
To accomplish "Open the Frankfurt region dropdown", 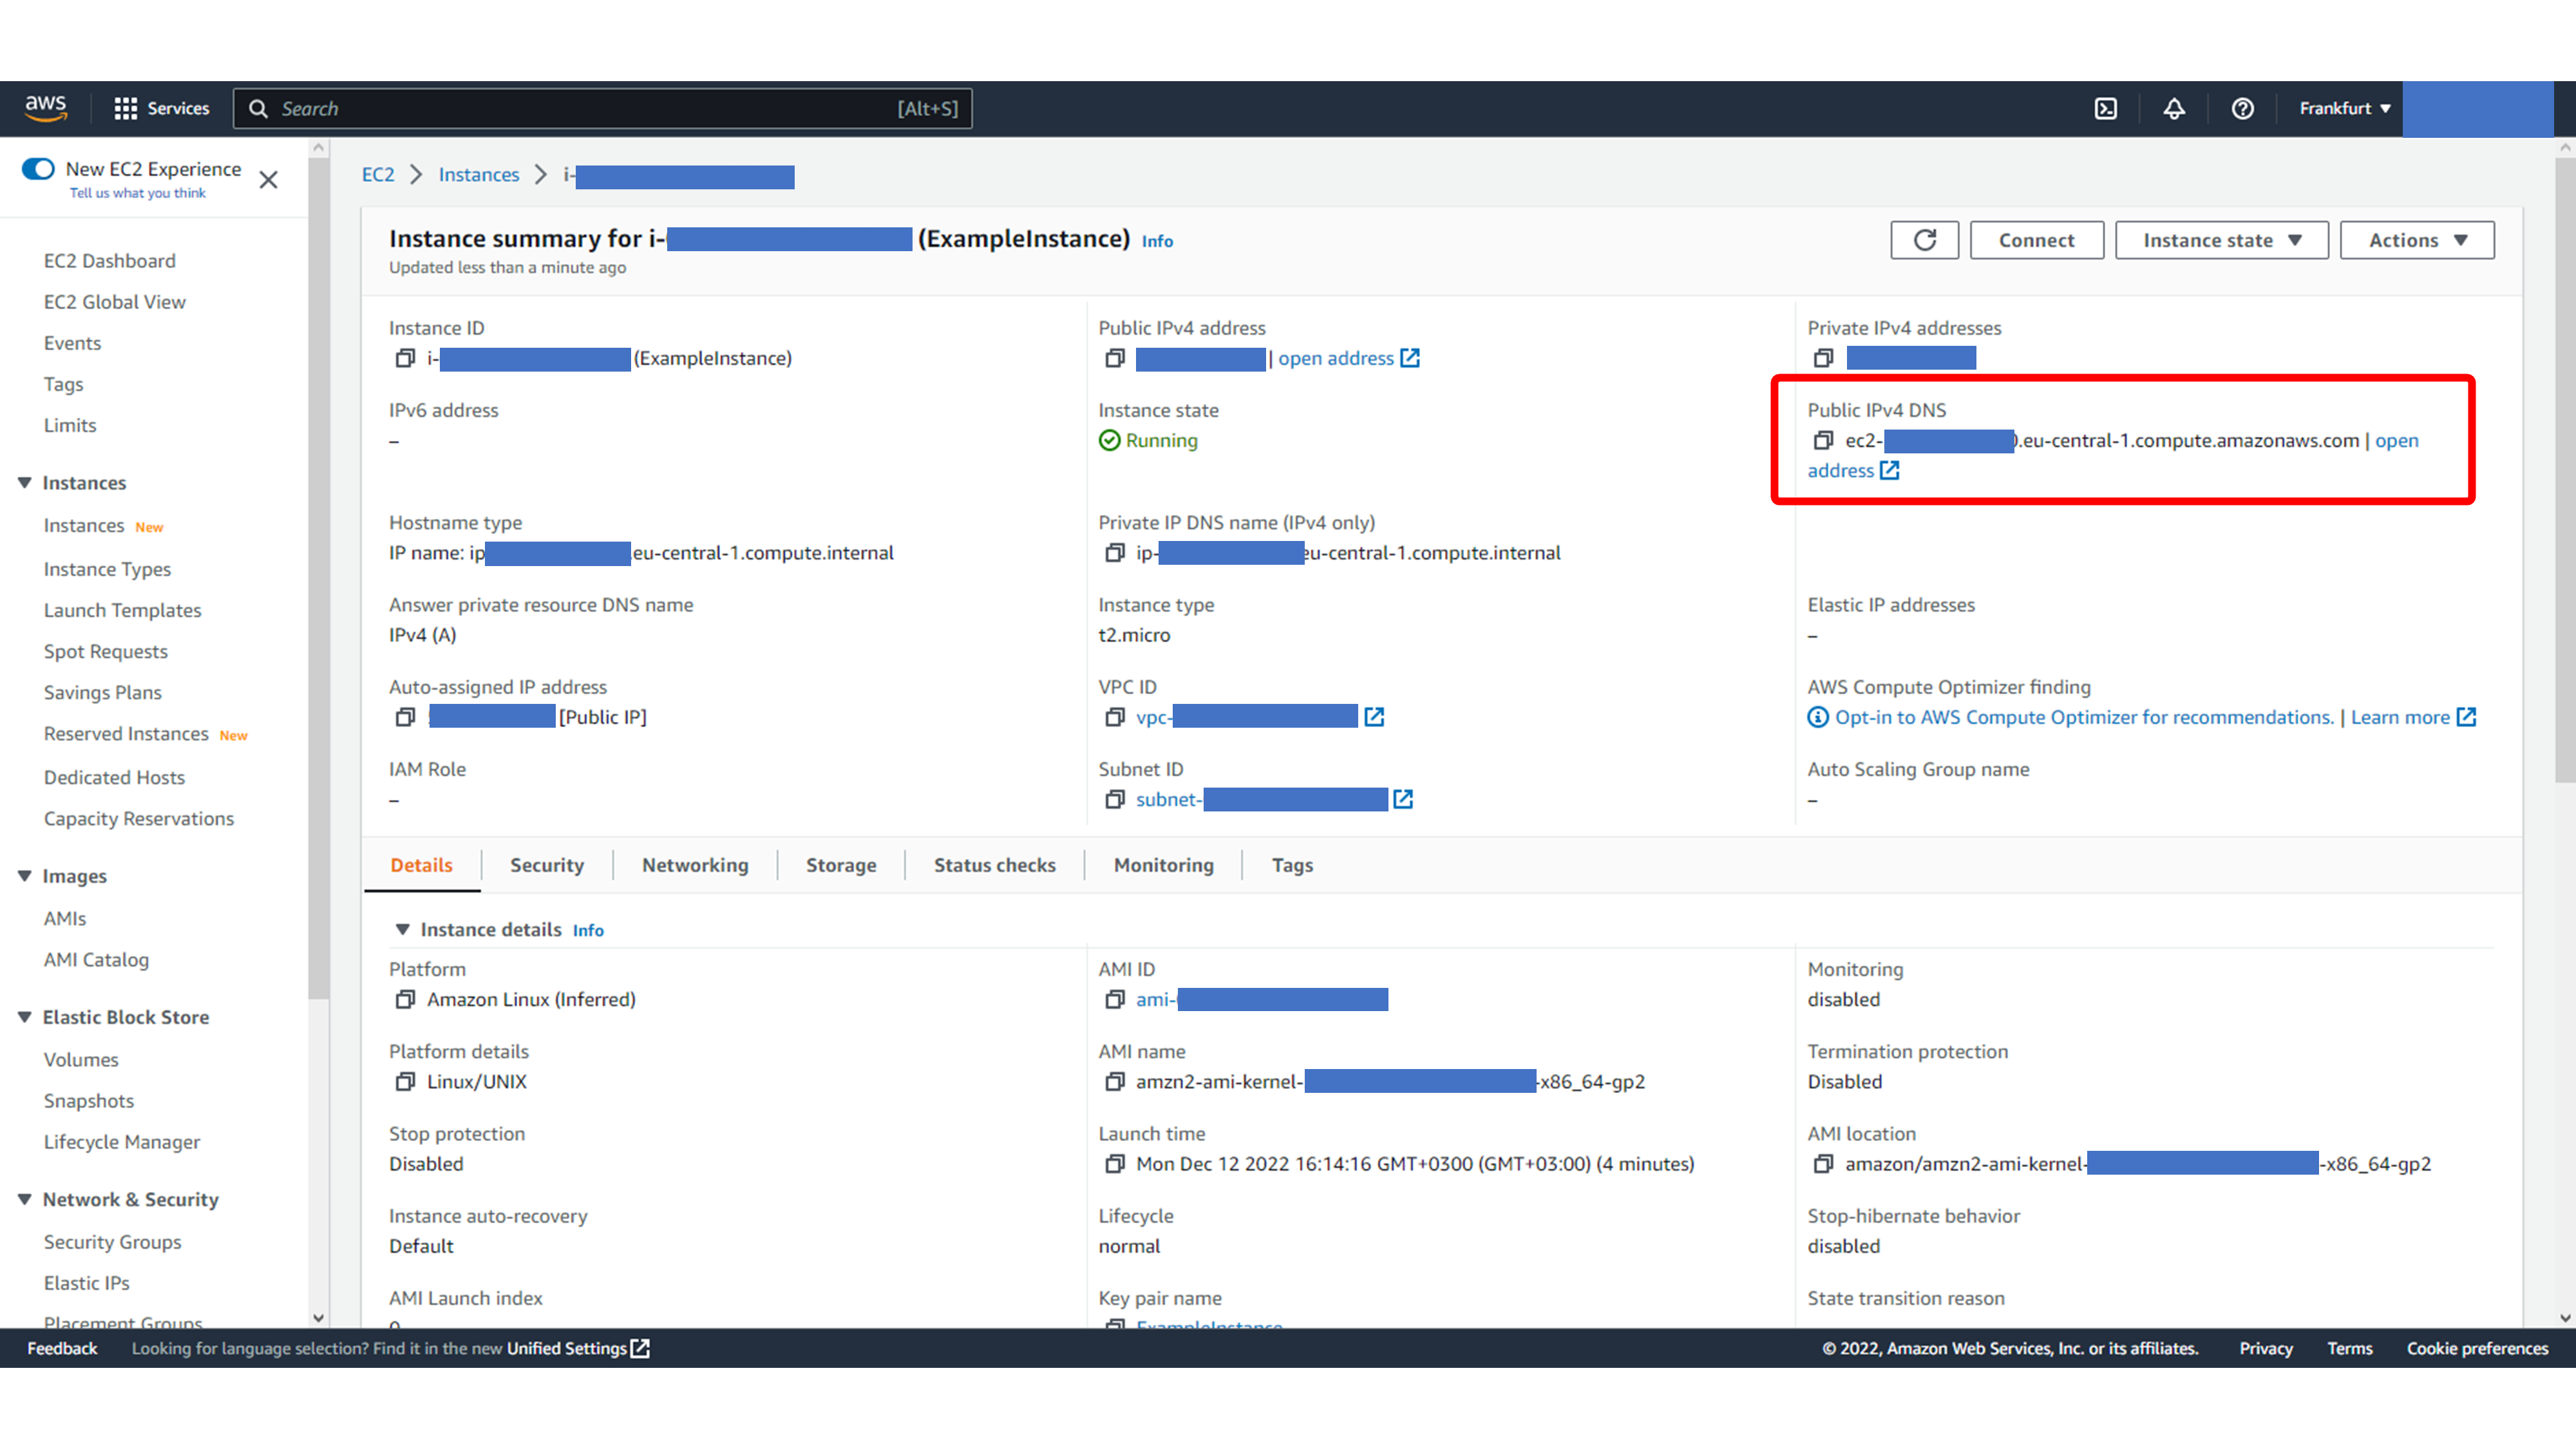I will (x=2344, y=108).
